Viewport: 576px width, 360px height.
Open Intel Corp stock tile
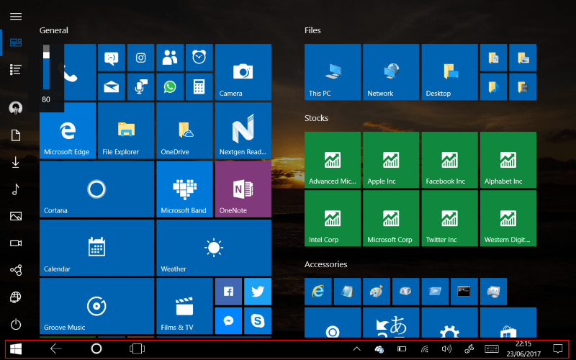point(333,218)
